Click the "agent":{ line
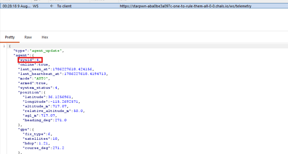This screenshot has width=288, height=154. (24, 55)
